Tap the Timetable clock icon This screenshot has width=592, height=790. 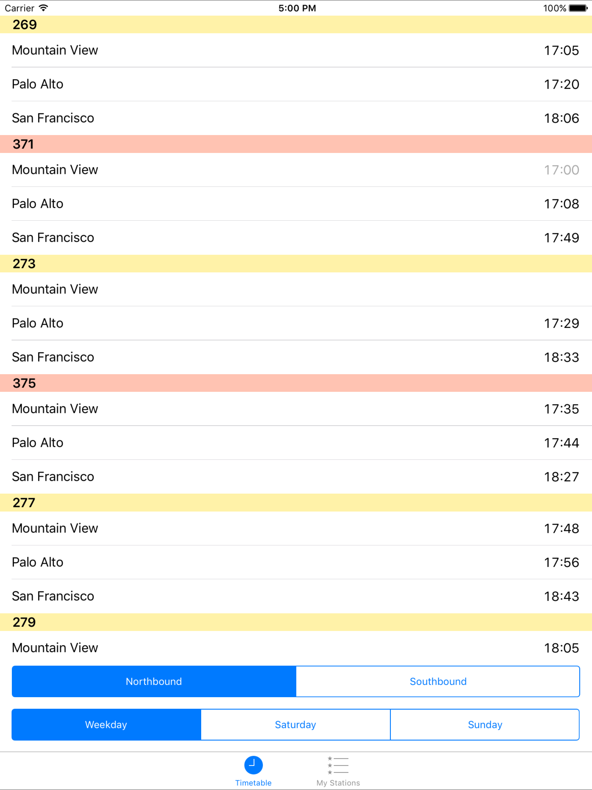(253, 765)
